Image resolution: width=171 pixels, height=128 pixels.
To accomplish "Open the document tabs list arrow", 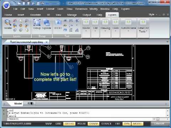I will click(x=167, y=42).
